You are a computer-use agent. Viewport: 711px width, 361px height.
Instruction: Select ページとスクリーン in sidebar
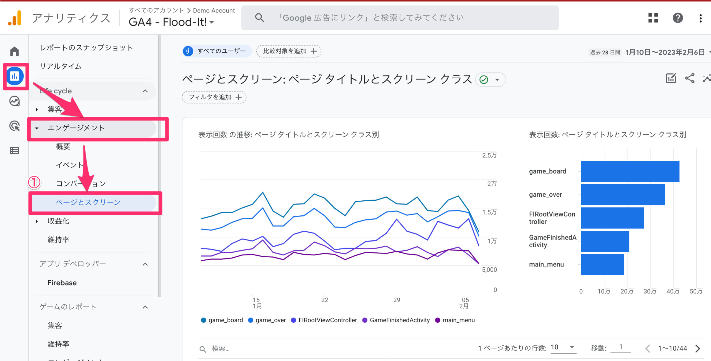tap(88, 202)
